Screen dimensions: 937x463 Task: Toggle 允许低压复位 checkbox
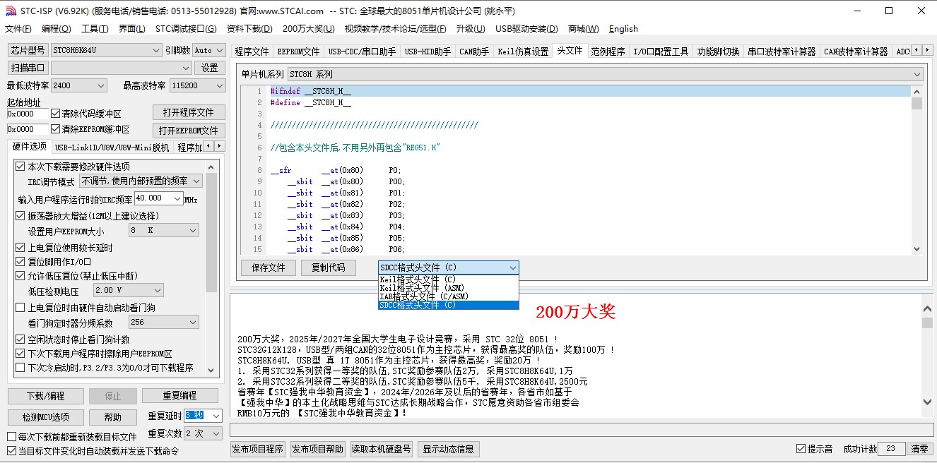(20, 276)
